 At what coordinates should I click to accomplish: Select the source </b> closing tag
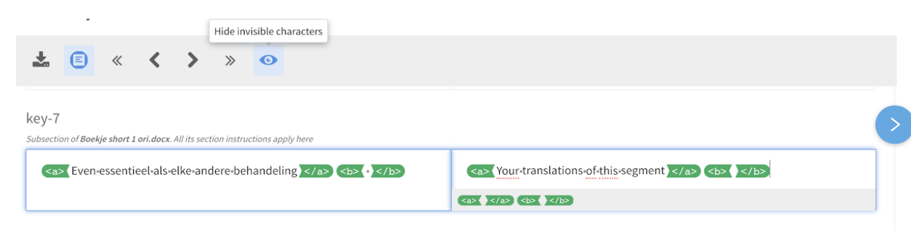click(x=388, y=171)
